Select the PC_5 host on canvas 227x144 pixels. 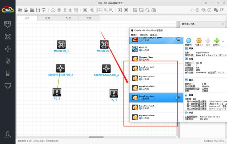click(57, 92)
